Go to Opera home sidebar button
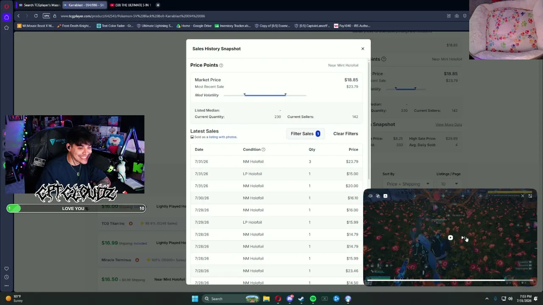 (6, 17)
